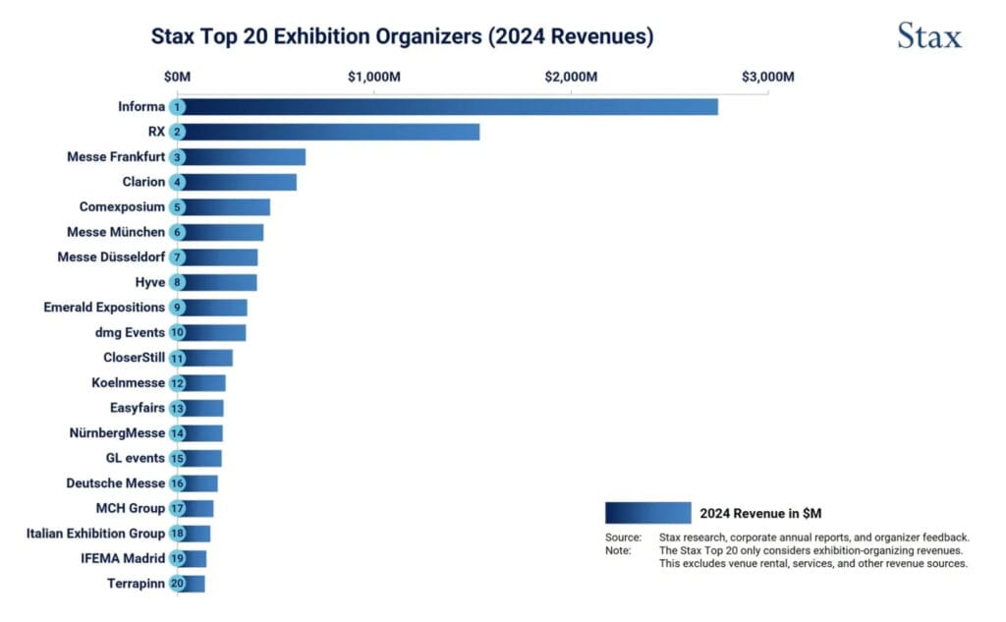The width and height of the screenshot is (1006, 622).
Task: Click the 'RX' organizer label
Action: point(156,132)
